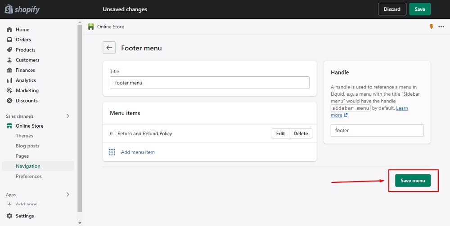
Task: Click the Add menu item link
Action: click(138, 152)
